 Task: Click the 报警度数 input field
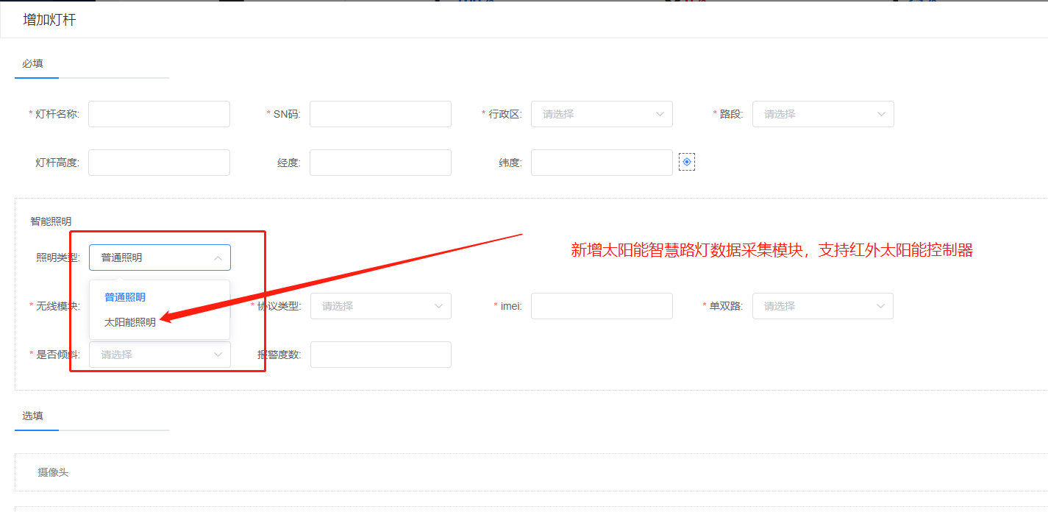pos(380,354)
